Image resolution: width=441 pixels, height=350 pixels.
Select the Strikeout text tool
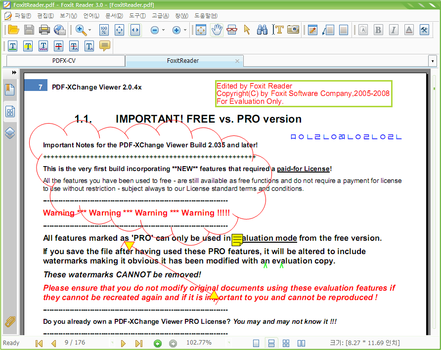[x=58, y=46]
